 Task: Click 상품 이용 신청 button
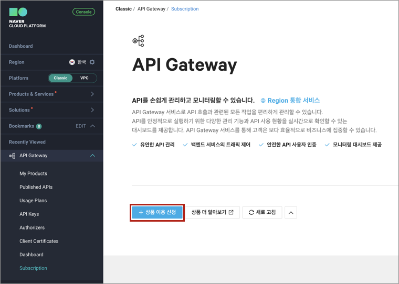[157, 212]
